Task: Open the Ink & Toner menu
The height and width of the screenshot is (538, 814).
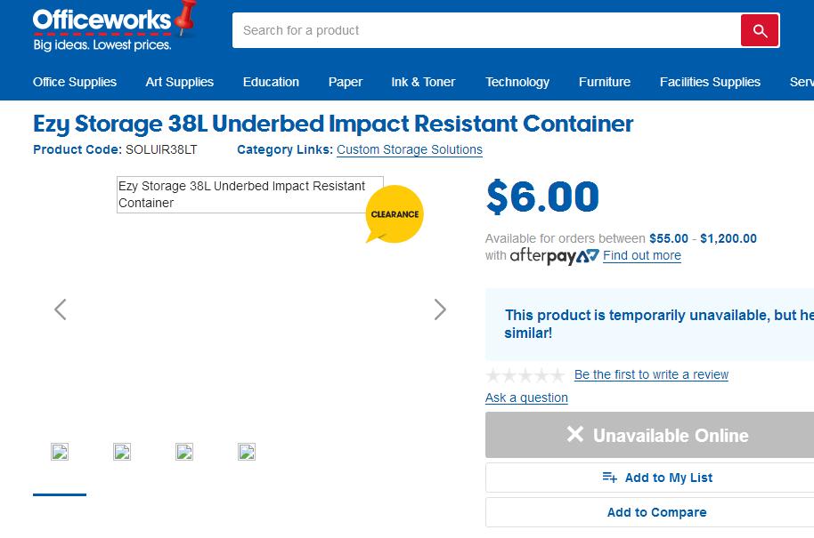Action: tap(423, 82)
